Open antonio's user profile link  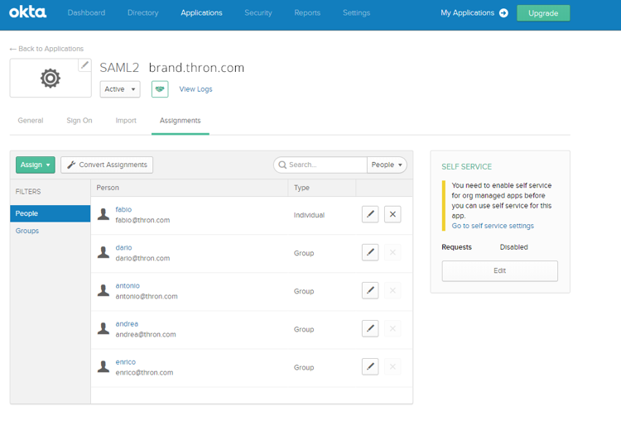[128, 286]
